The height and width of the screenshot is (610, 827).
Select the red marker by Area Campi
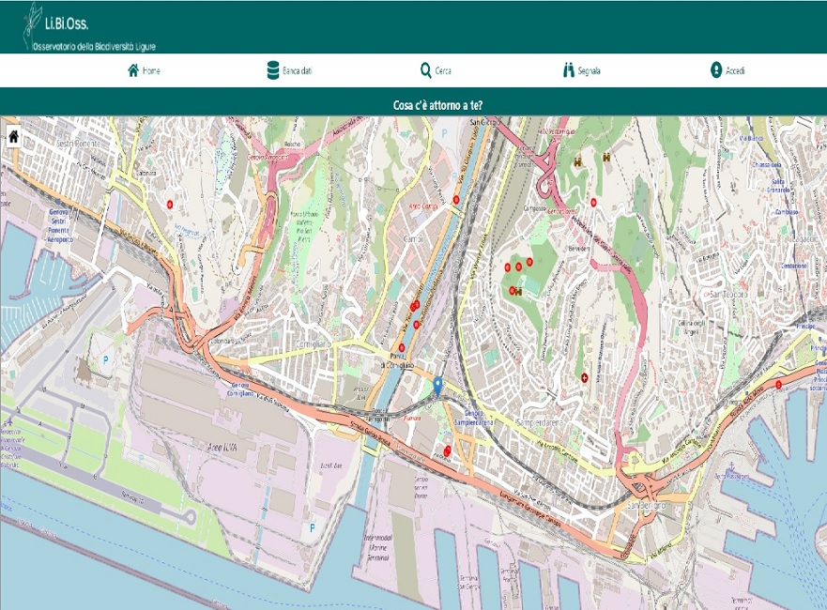pyautogui.click(x=456, y=200)
